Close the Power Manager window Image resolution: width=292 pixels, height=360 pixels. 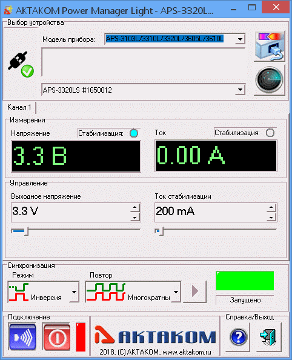276,7
